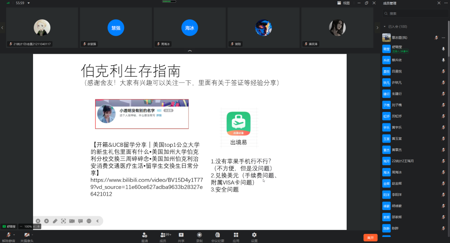Open the more options menu in 成员管理
Image resolution: width=450 pixels, height=243 pixels.
coord(446,3)
